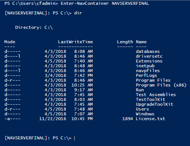Select the PerfLogs folder name
Image resolution: width=190 pixels, height=146 pixels.
[x=146, y=75]
